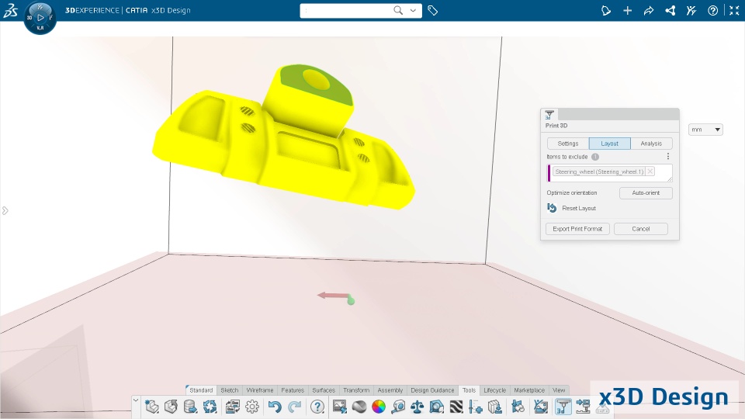Open the Surfaces toolbar tab
The image size is (745, 419).
tap(324, 390)
